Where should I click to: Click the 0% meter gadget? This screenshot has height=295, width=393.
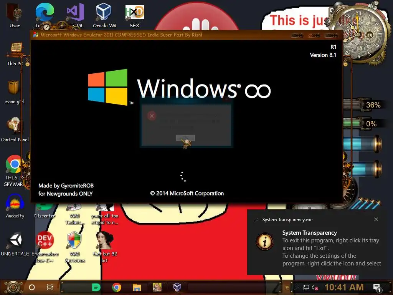(363, 124)
